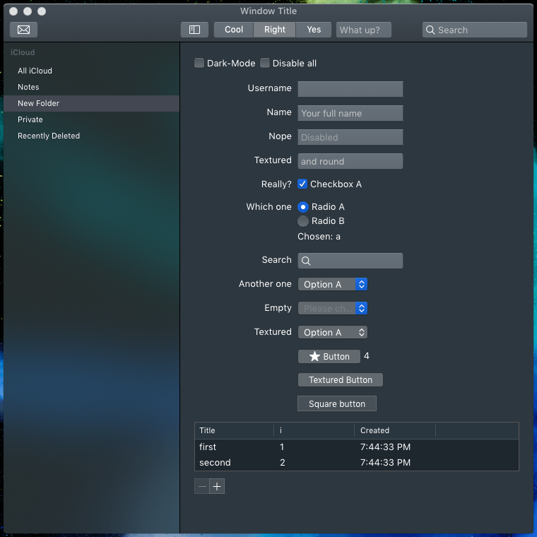
Task: Open Recently Deleted in sidebar
Action: coord(91,136)
